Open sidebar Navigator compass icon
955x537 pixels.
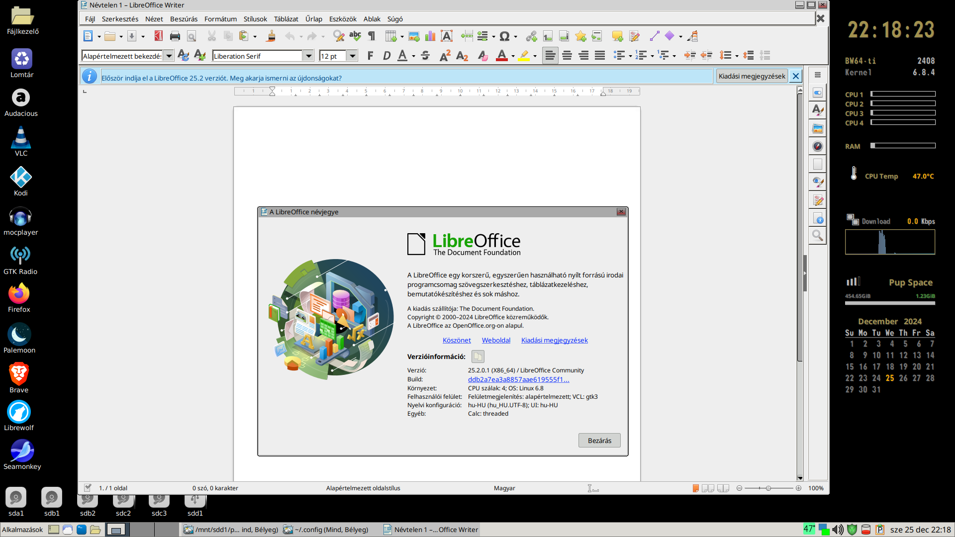pyautogui.click(x=818, y=147)
